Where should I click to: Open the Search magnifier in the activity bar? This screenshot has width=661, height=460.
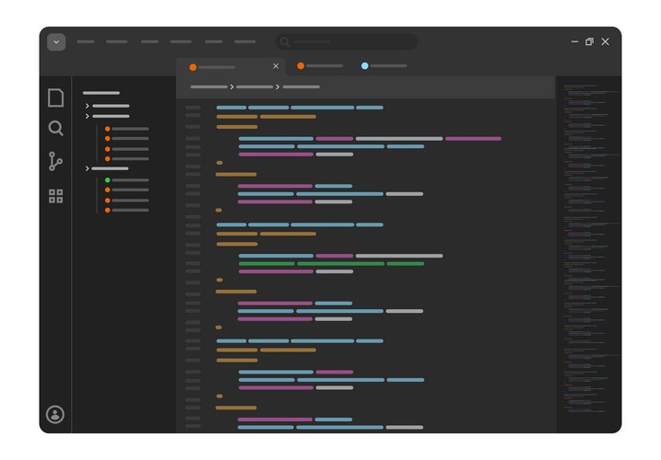click(x=56, y=129)
